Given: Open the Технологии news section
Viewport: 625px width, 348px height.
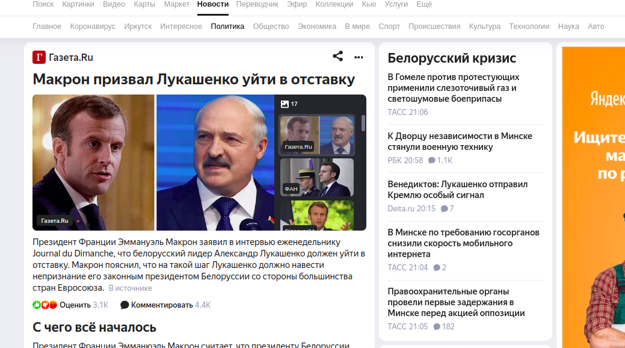Looking at the screenshot, I should (529, 26).
